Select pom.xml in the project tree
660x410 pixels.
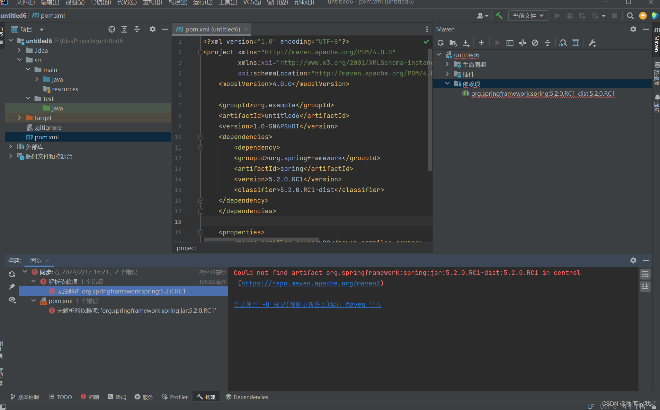click(47, 137)
